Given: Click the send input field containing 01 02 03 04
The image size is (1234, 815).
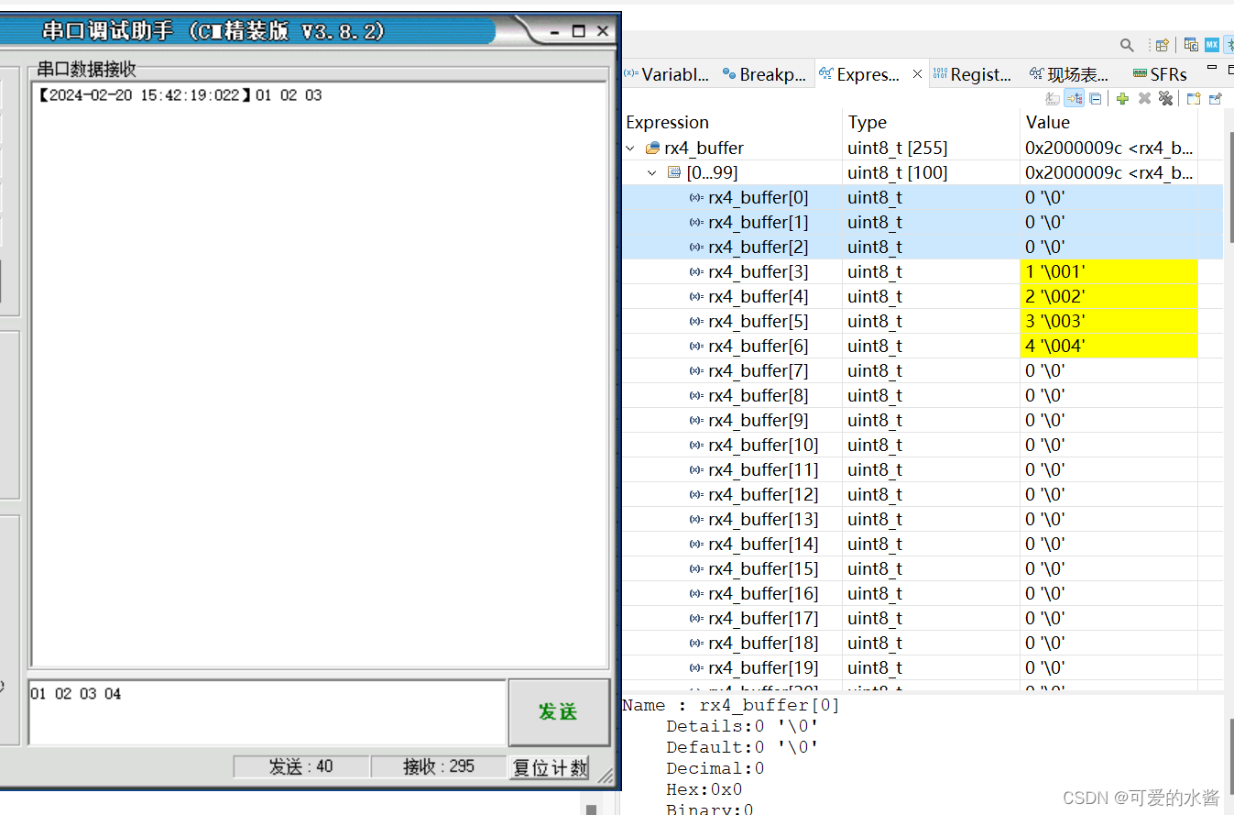Looking at the screenshot, I should [268, 711].
